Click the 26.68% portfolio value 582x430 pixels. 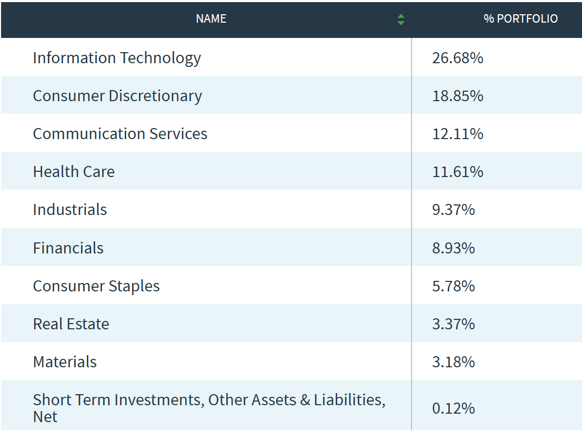click(456, 58)
